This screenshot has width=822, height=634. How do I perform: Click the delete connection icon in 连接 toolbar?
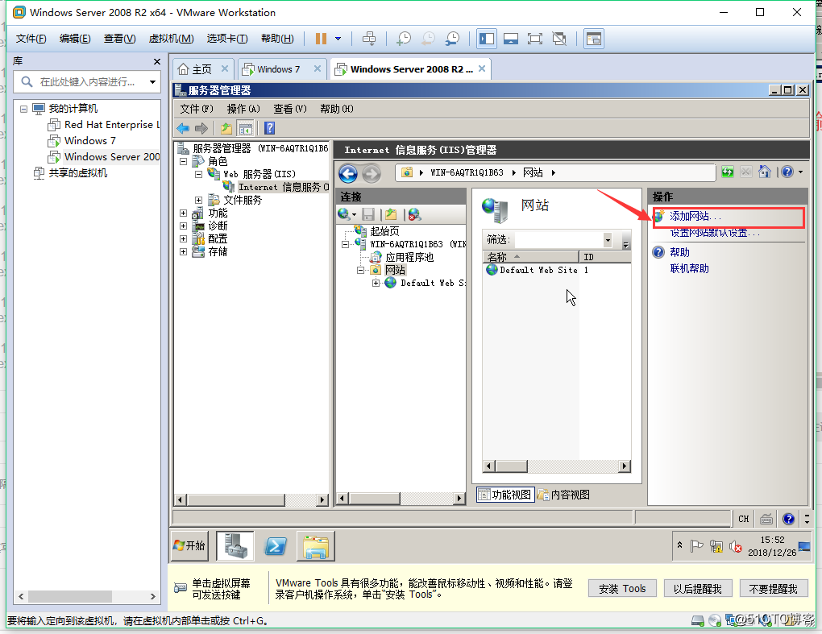pyautogui.click(x=415, y=214)
